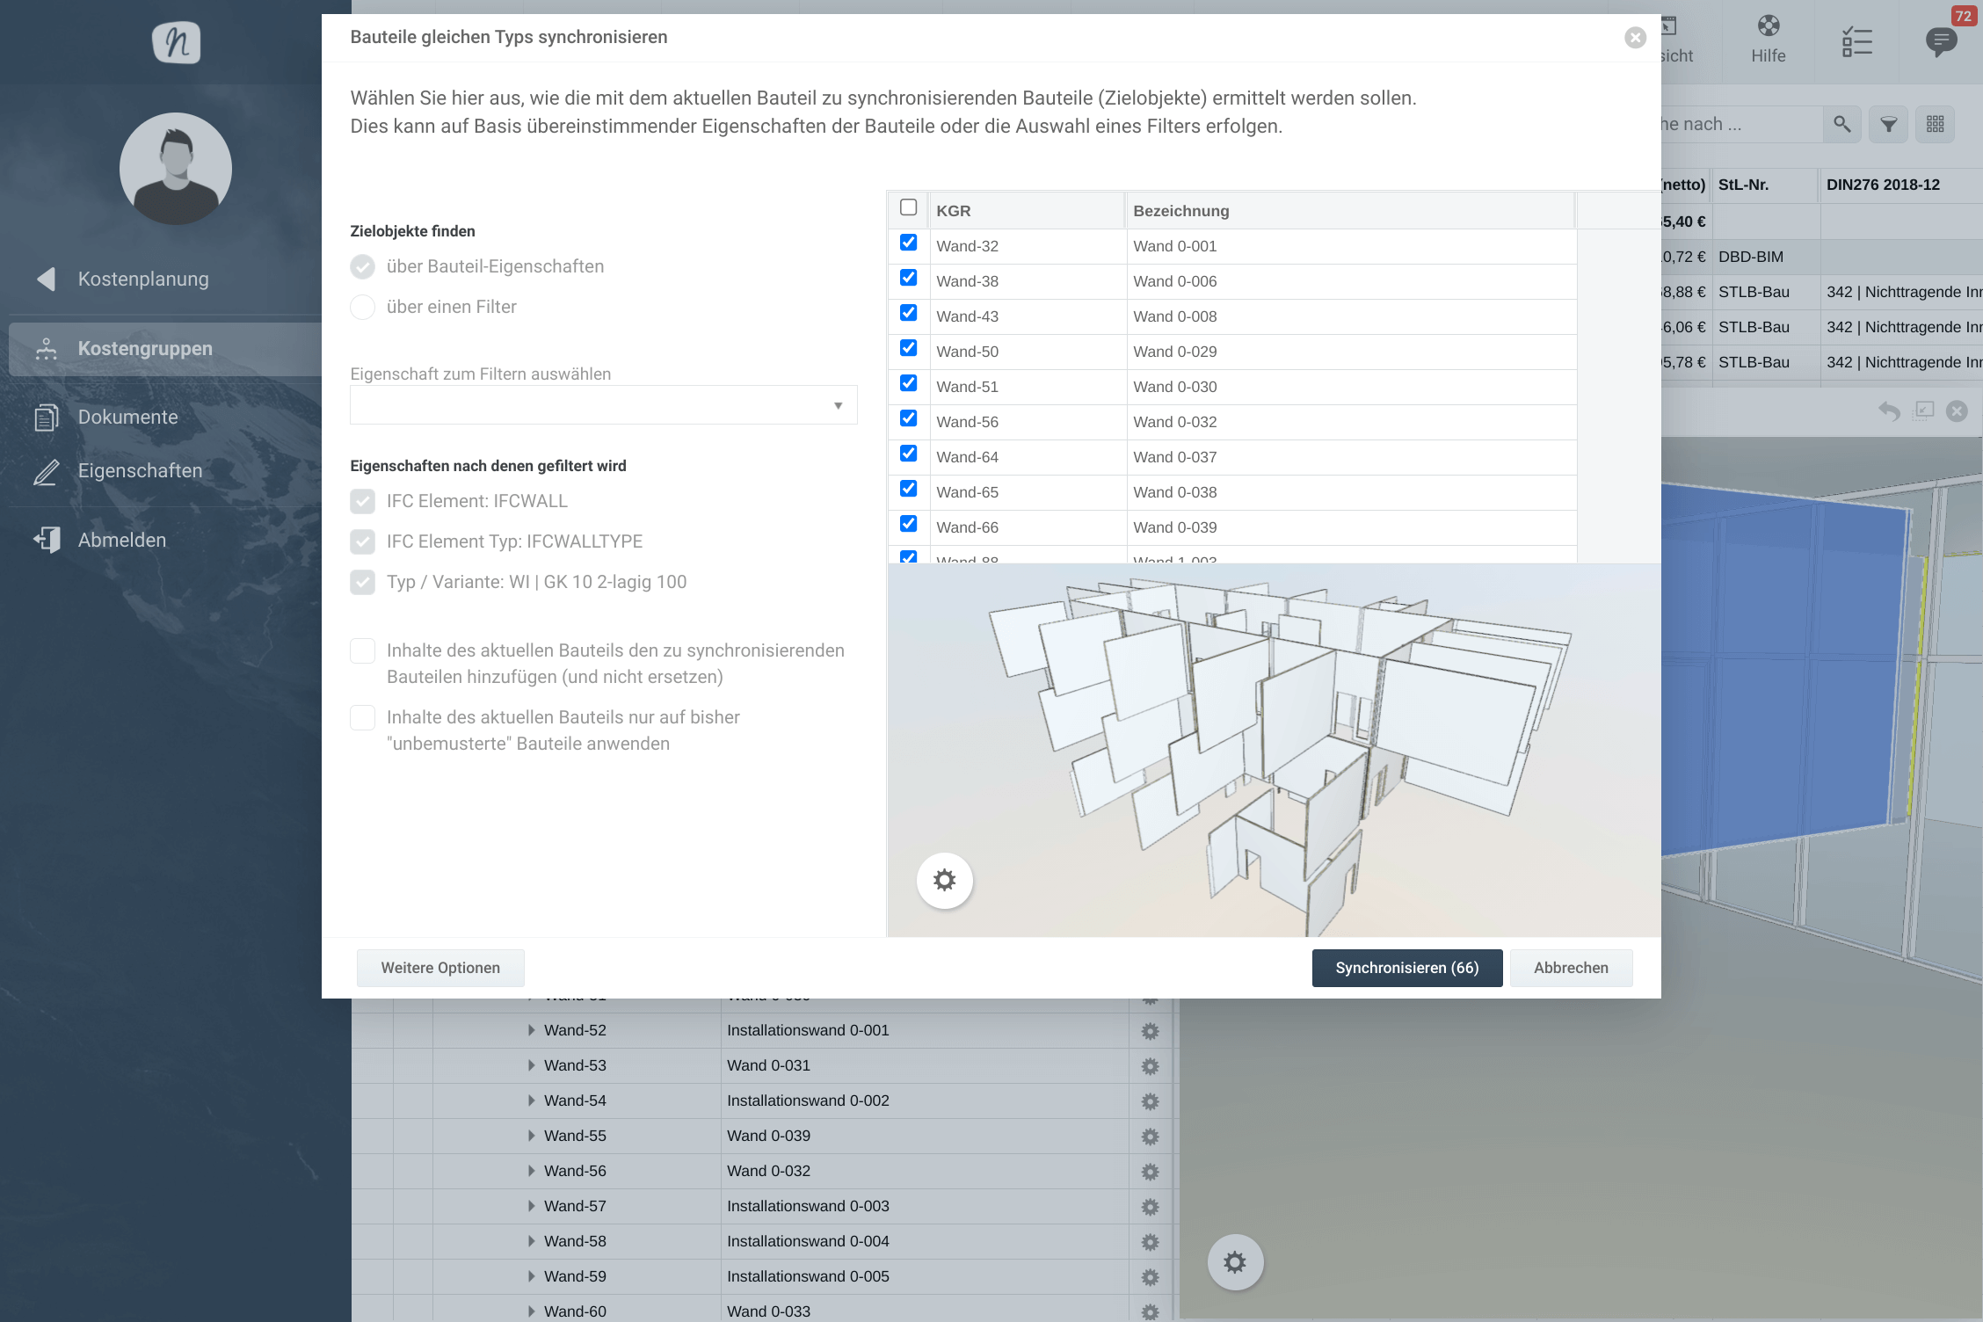1983x1322 pixels.
Task: Click the filter funnel icon
Action: [1888, 125]
